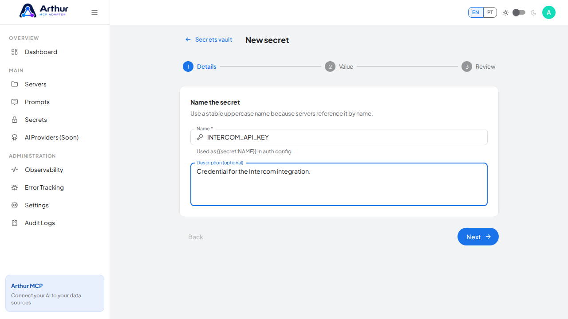Click the Details step label
The image size is (568, 319).
pos(207,66)
